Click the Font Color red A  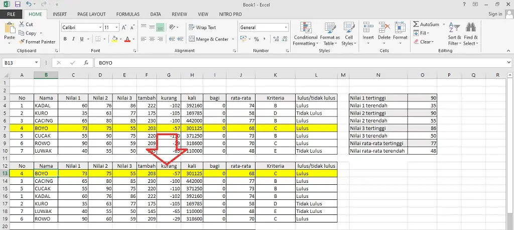point(127,39)
